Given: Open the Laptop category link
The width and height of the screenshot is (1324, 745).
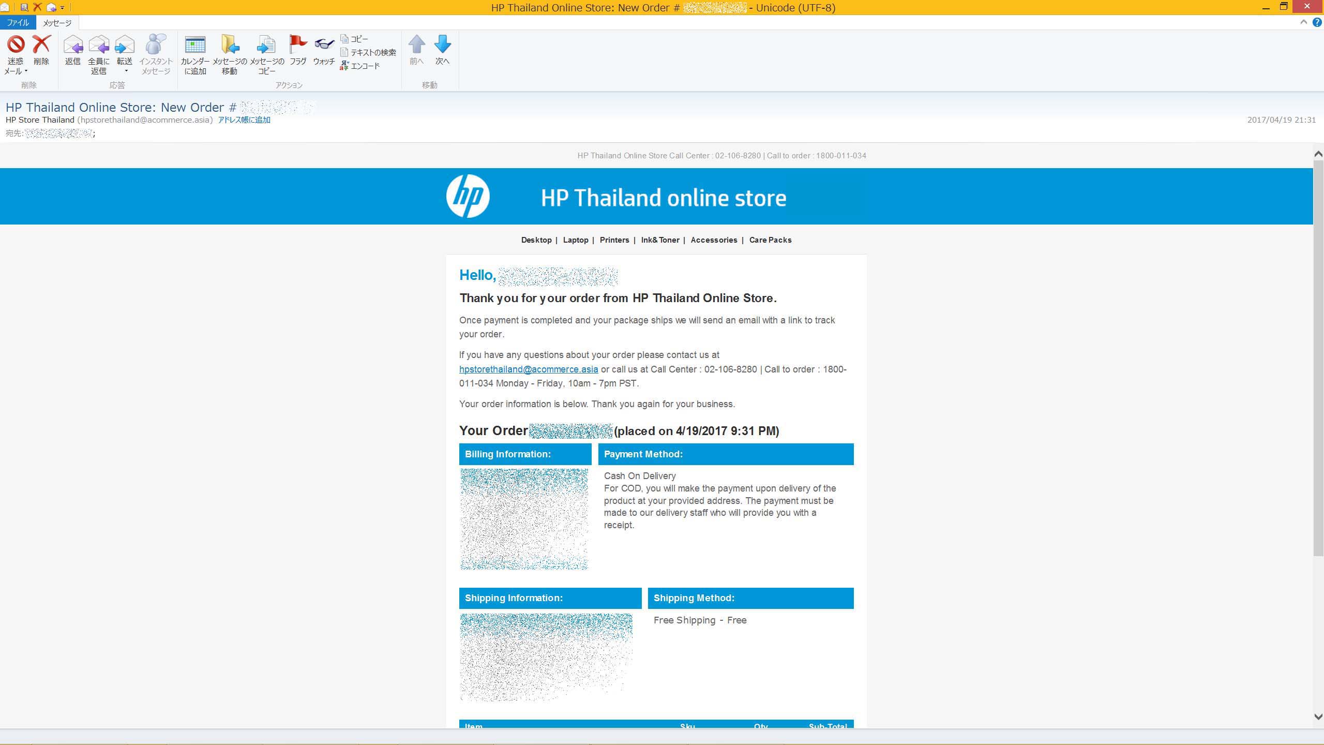Looking at the screenshot, I should [576, 240].
